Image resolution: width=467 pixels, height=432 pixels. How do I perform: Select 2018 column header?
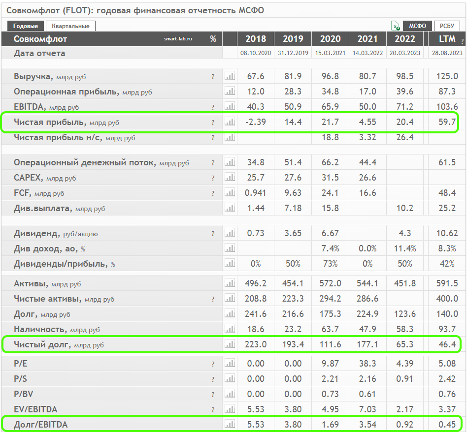[256, 39]
